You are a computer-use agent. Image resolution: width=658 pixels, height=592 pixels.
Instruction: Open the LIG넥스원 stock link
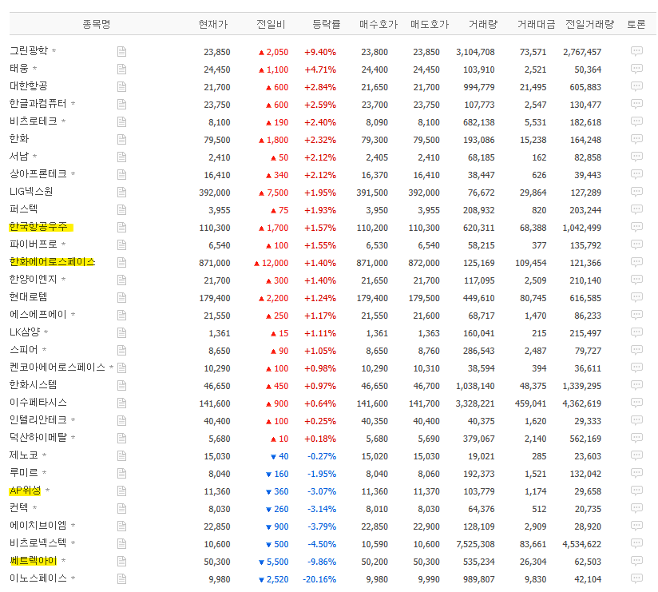[x=31, y=192]
